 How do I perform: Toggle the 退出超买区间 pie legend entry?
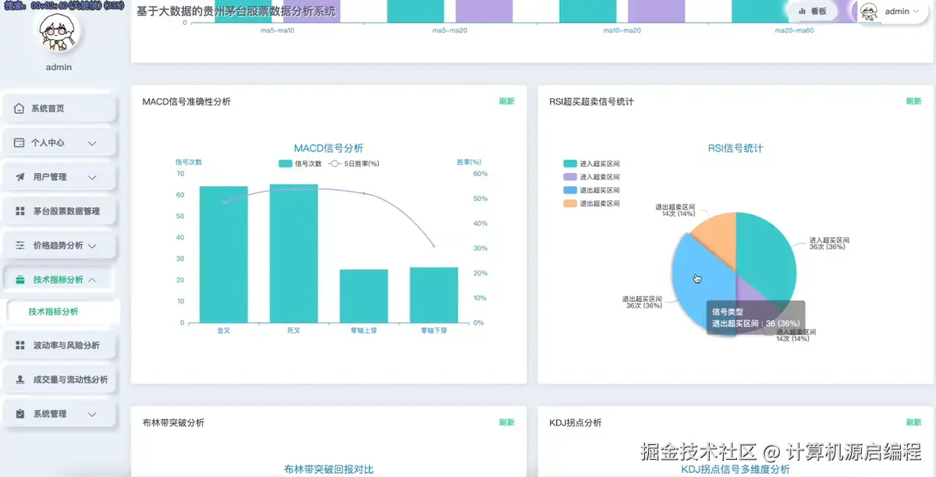(592, 190)
